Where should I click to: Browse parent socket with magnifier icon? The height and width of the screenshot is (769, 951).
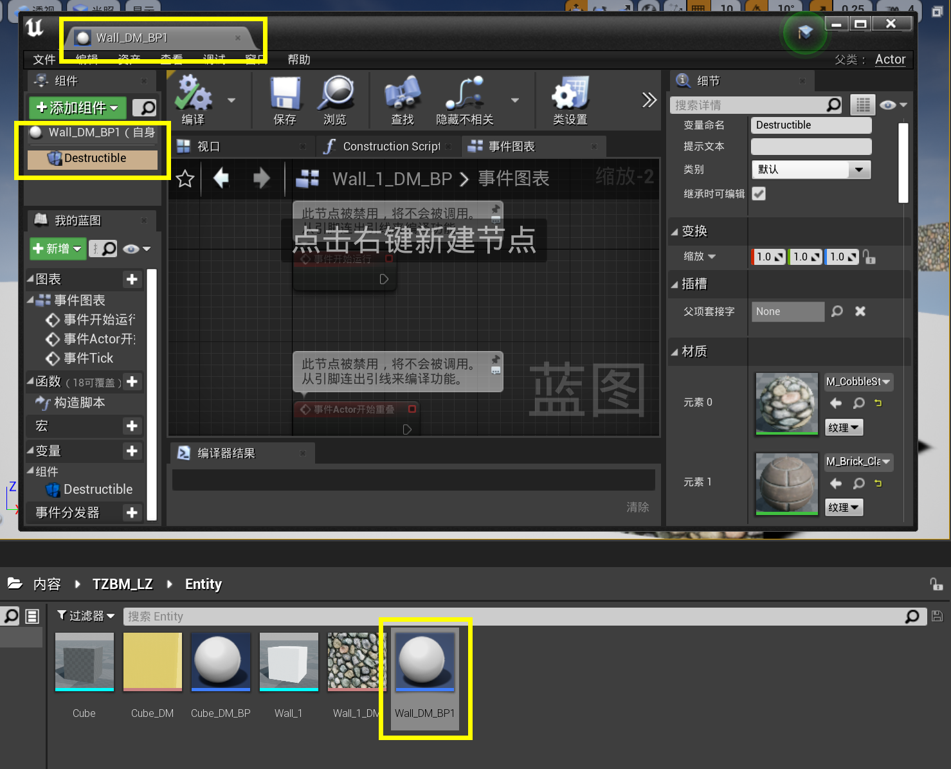[837, 311]
